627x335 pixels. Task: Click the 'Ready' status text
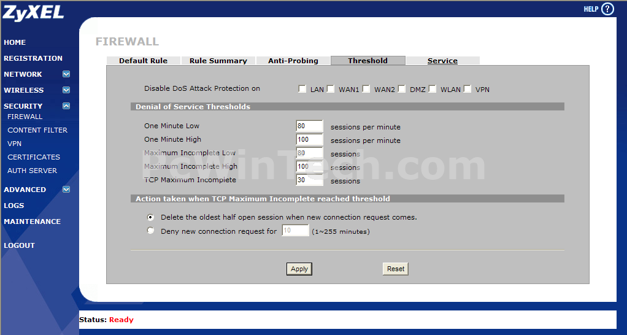coord(121,320)
